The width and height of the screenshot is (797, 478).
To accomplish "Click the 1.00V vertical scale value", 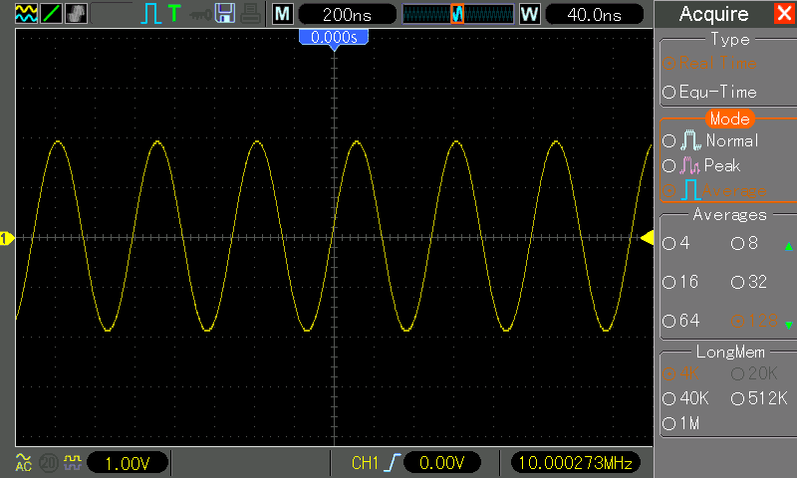I will click(x=128, y=463).
